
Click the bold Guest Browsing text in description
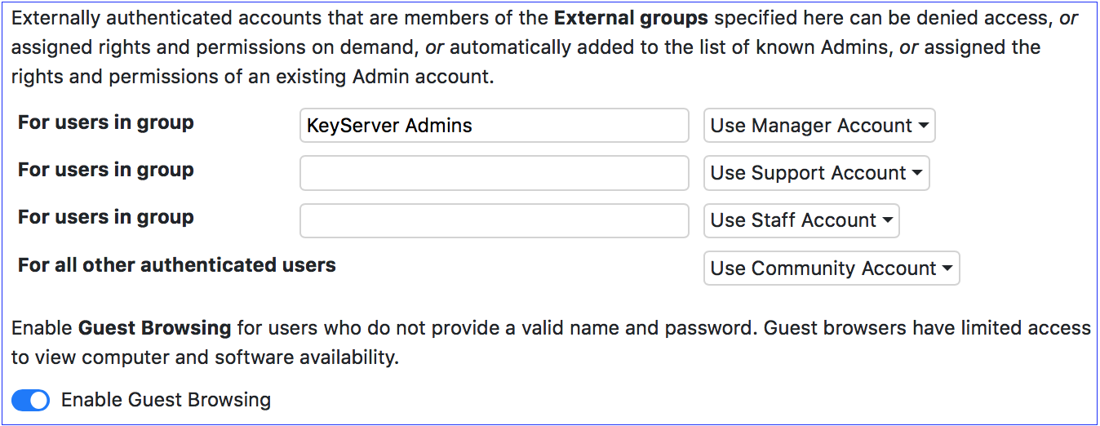pyautogui.click(x=155, y=328)
